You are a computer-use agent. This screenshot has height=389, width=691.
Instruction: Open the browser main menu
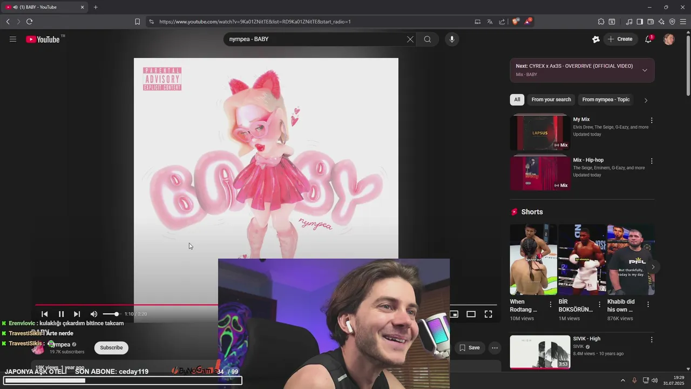tap(683, 22)
